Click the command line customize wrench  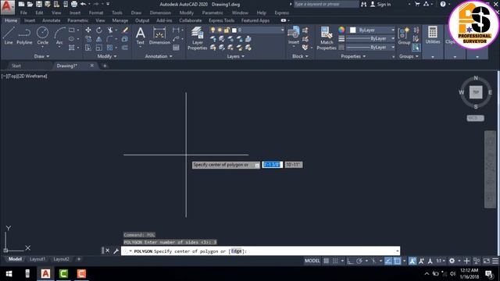(116, 251)
